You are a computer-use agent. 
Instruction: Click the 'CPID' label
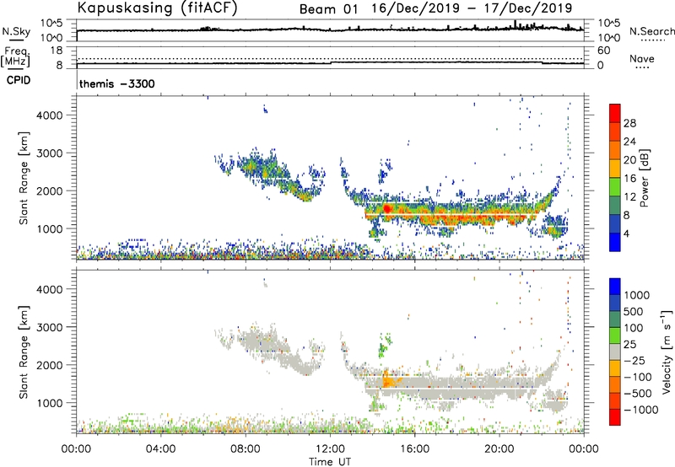point(19,80)
